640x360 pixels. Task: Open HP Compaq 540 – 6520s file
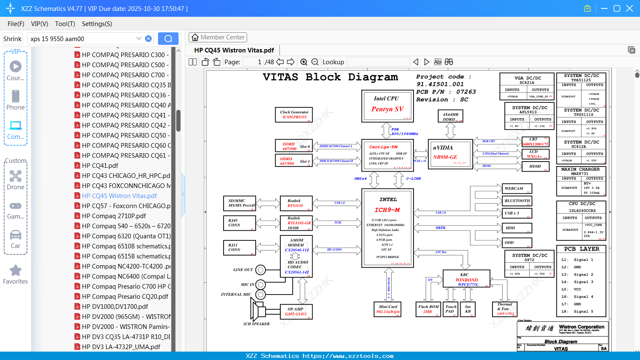[x=122, y=226]
